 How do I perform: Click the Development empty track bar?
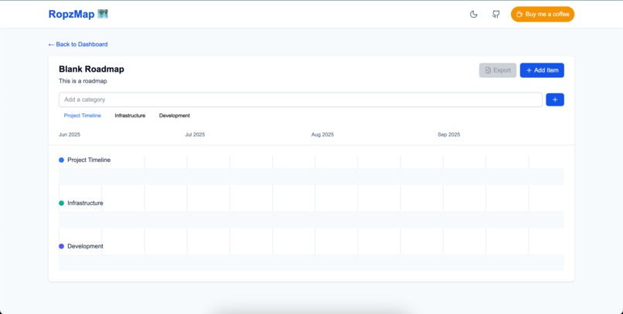click(x=311, y=262)
